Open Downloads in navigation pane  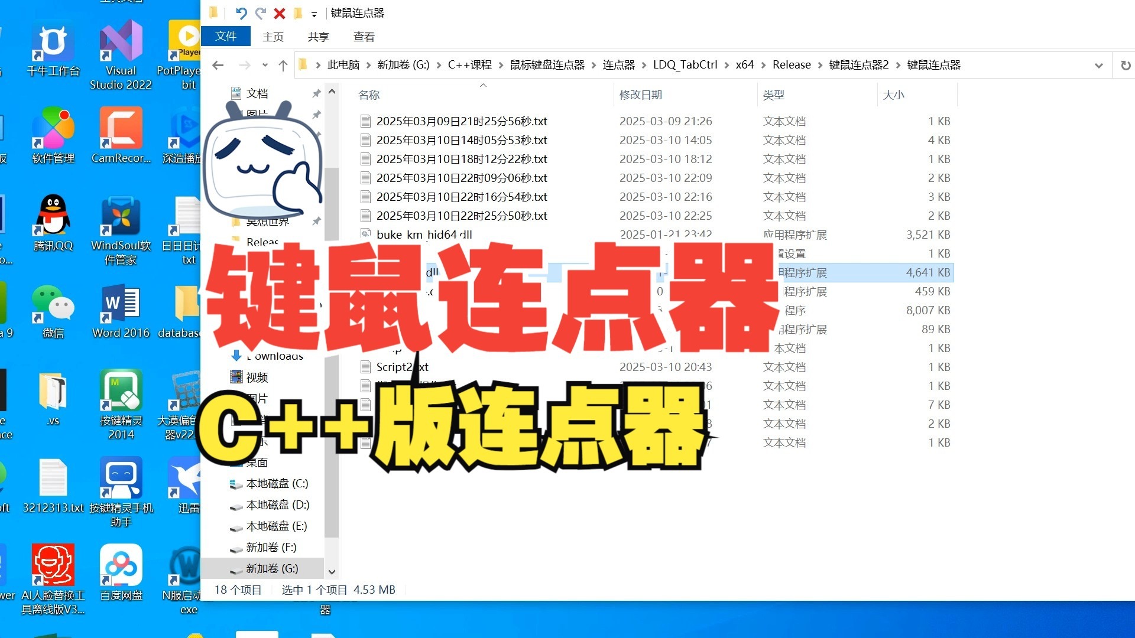pos(274,356)
